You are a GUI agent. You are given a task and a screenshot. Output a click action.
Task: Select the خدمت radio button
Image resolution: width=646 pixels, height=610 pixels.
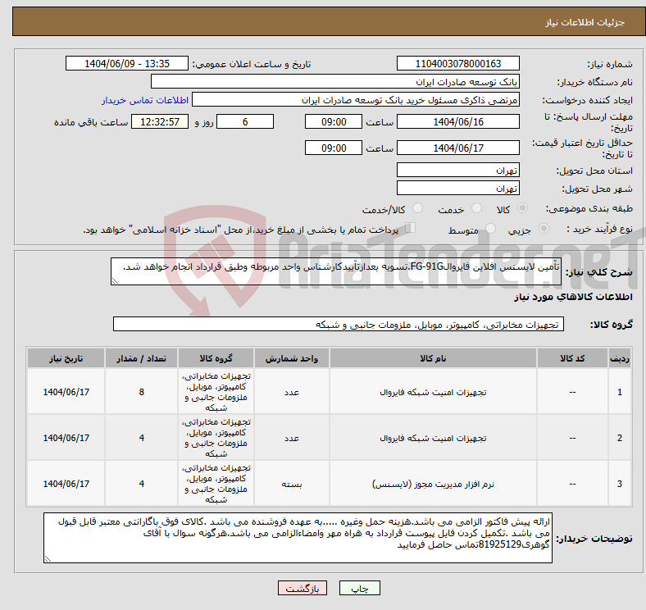coord(476,208)
